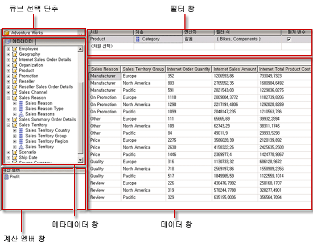This screenshot has height=247, width=313.
Task: Click the Profit calculated member icon
Action: (6, 177)
